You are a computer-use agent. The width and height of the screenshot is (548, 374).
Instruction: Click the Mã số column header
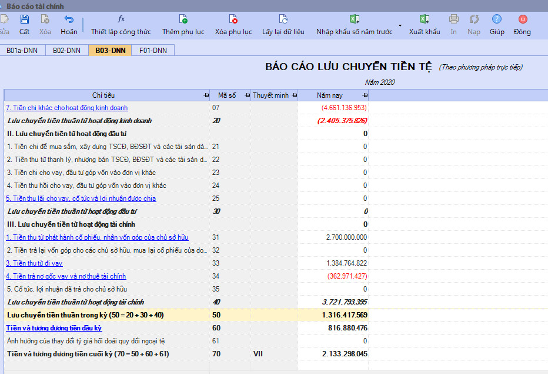pyautogui.click(x=230, y=95)
